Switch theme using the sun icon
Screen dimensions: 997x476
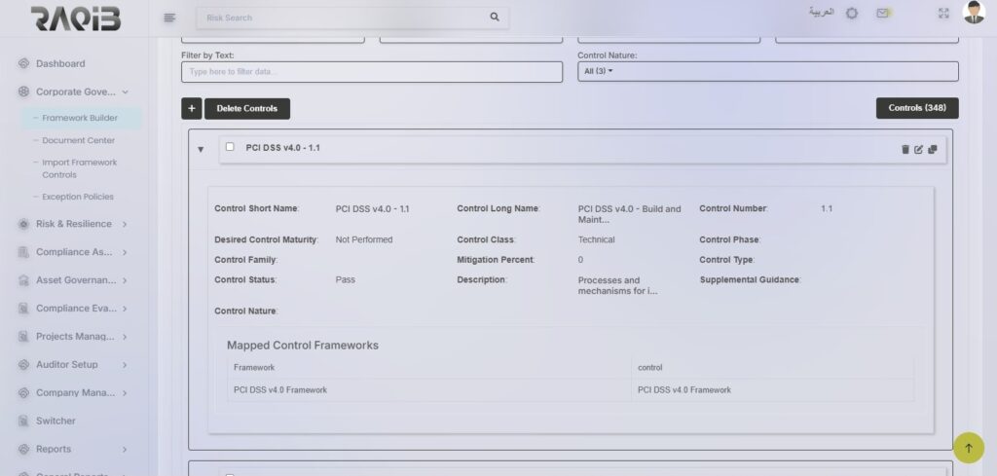pos(852,14)
